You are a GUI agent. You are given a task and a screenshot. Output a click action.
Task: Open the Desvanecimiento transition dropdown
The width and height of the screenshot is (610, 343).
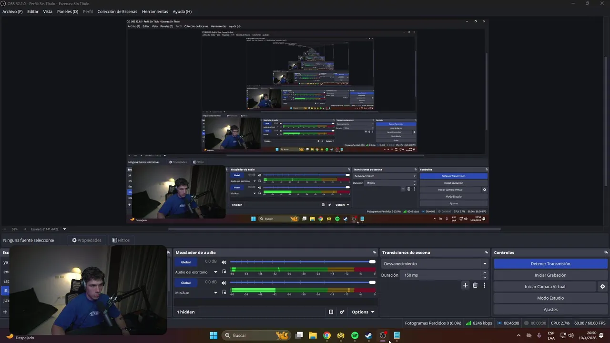(435, 264)
